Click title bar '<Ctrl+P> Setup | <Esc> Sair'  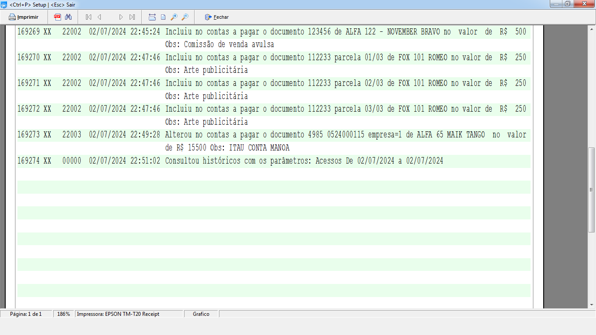pyautogui.click(x=42, y=4)
